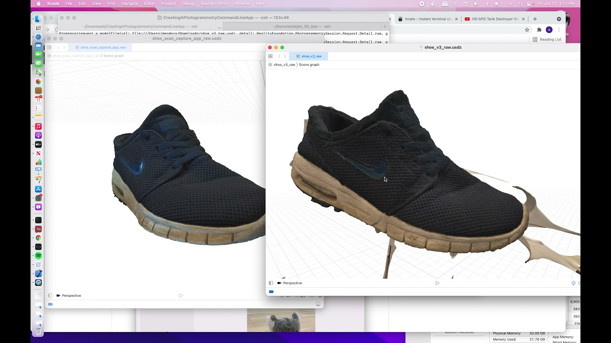Open Podcasts from the Dock

[38, 135]
